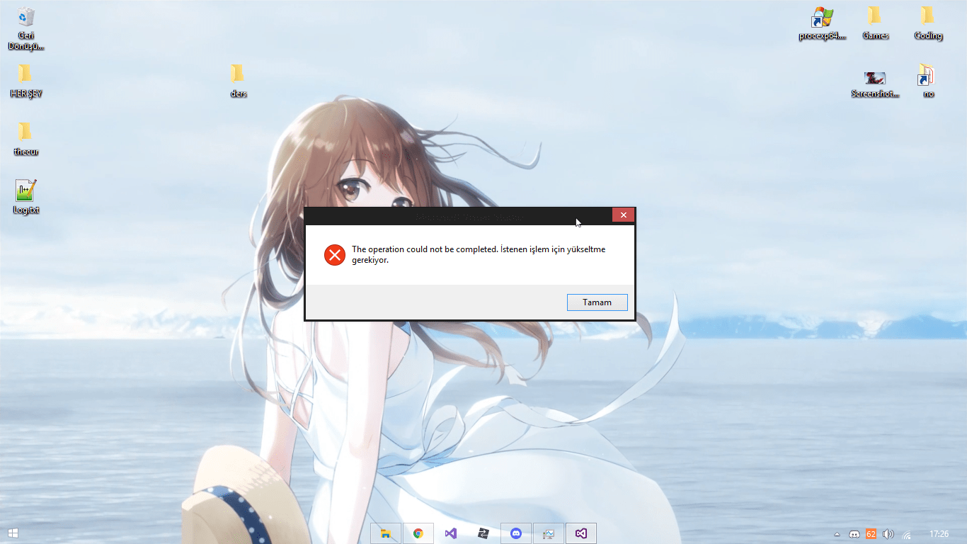This screenshot has height=544, width=967.
Task: Open Google Chrome from the taskbar
Action: click(418, 533)
